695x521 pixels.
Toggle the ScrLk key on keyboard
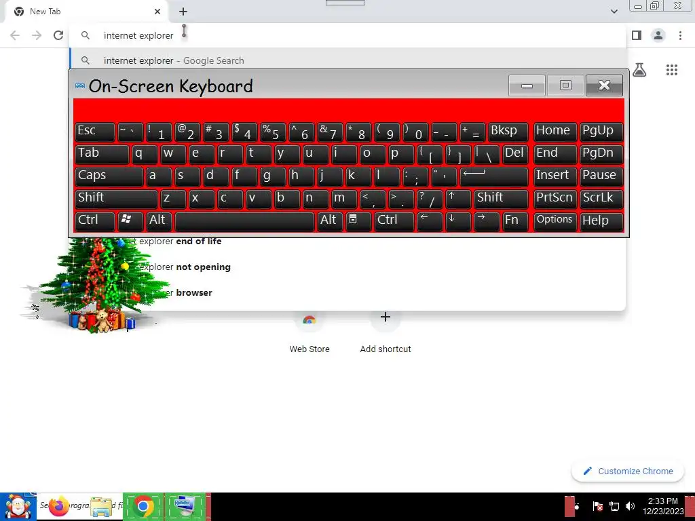coord(601,199)
